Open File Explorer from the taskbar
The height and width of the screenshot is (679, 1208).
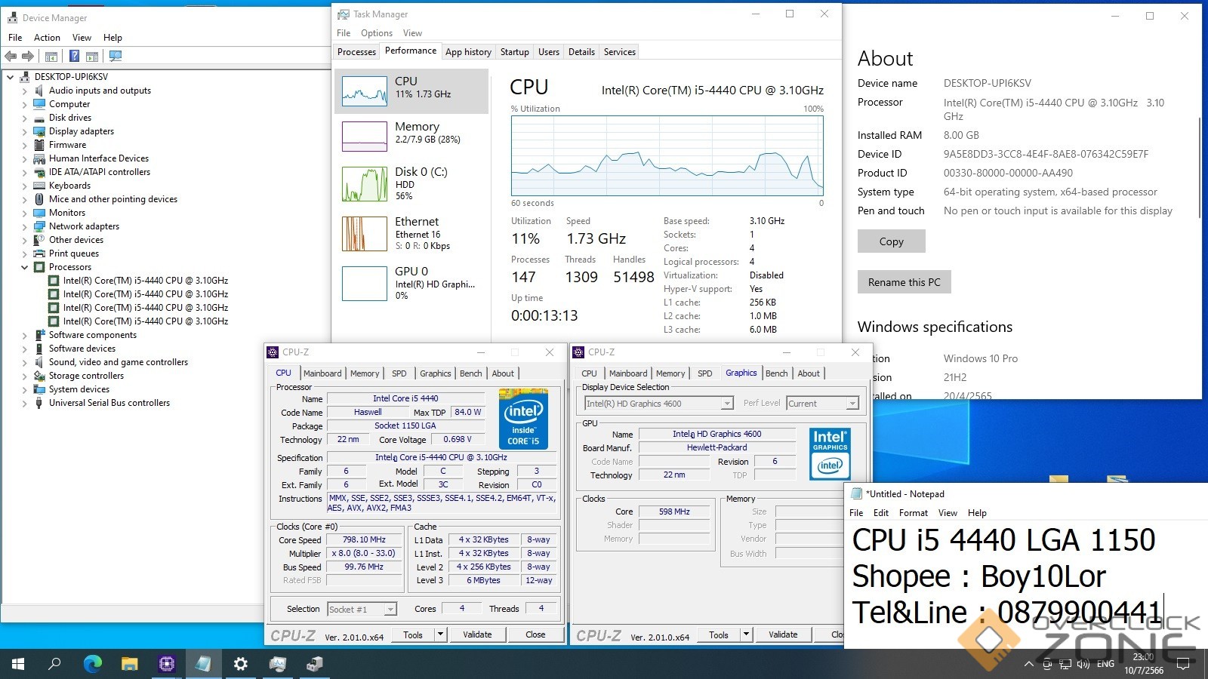129,664
